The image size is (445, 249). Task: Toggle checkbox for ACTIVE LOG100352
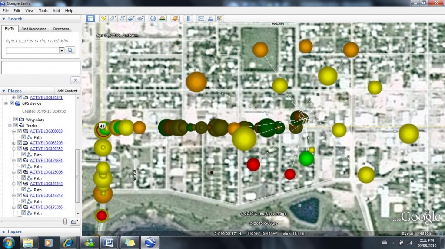coord(20,149)
